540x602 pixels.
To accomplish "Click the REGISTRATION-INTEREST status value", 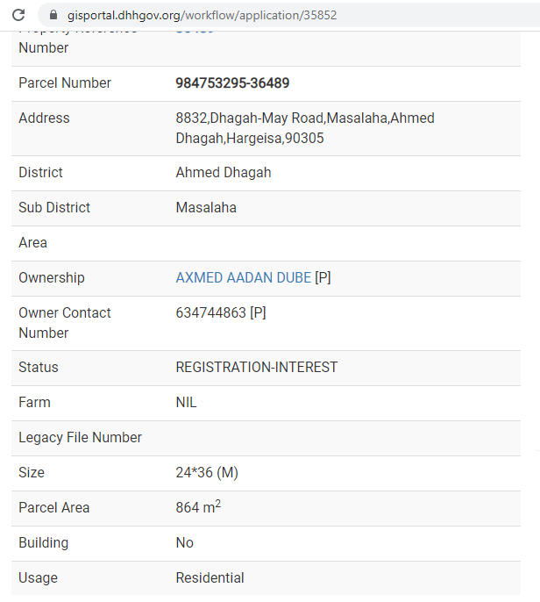I will point(257,367).
